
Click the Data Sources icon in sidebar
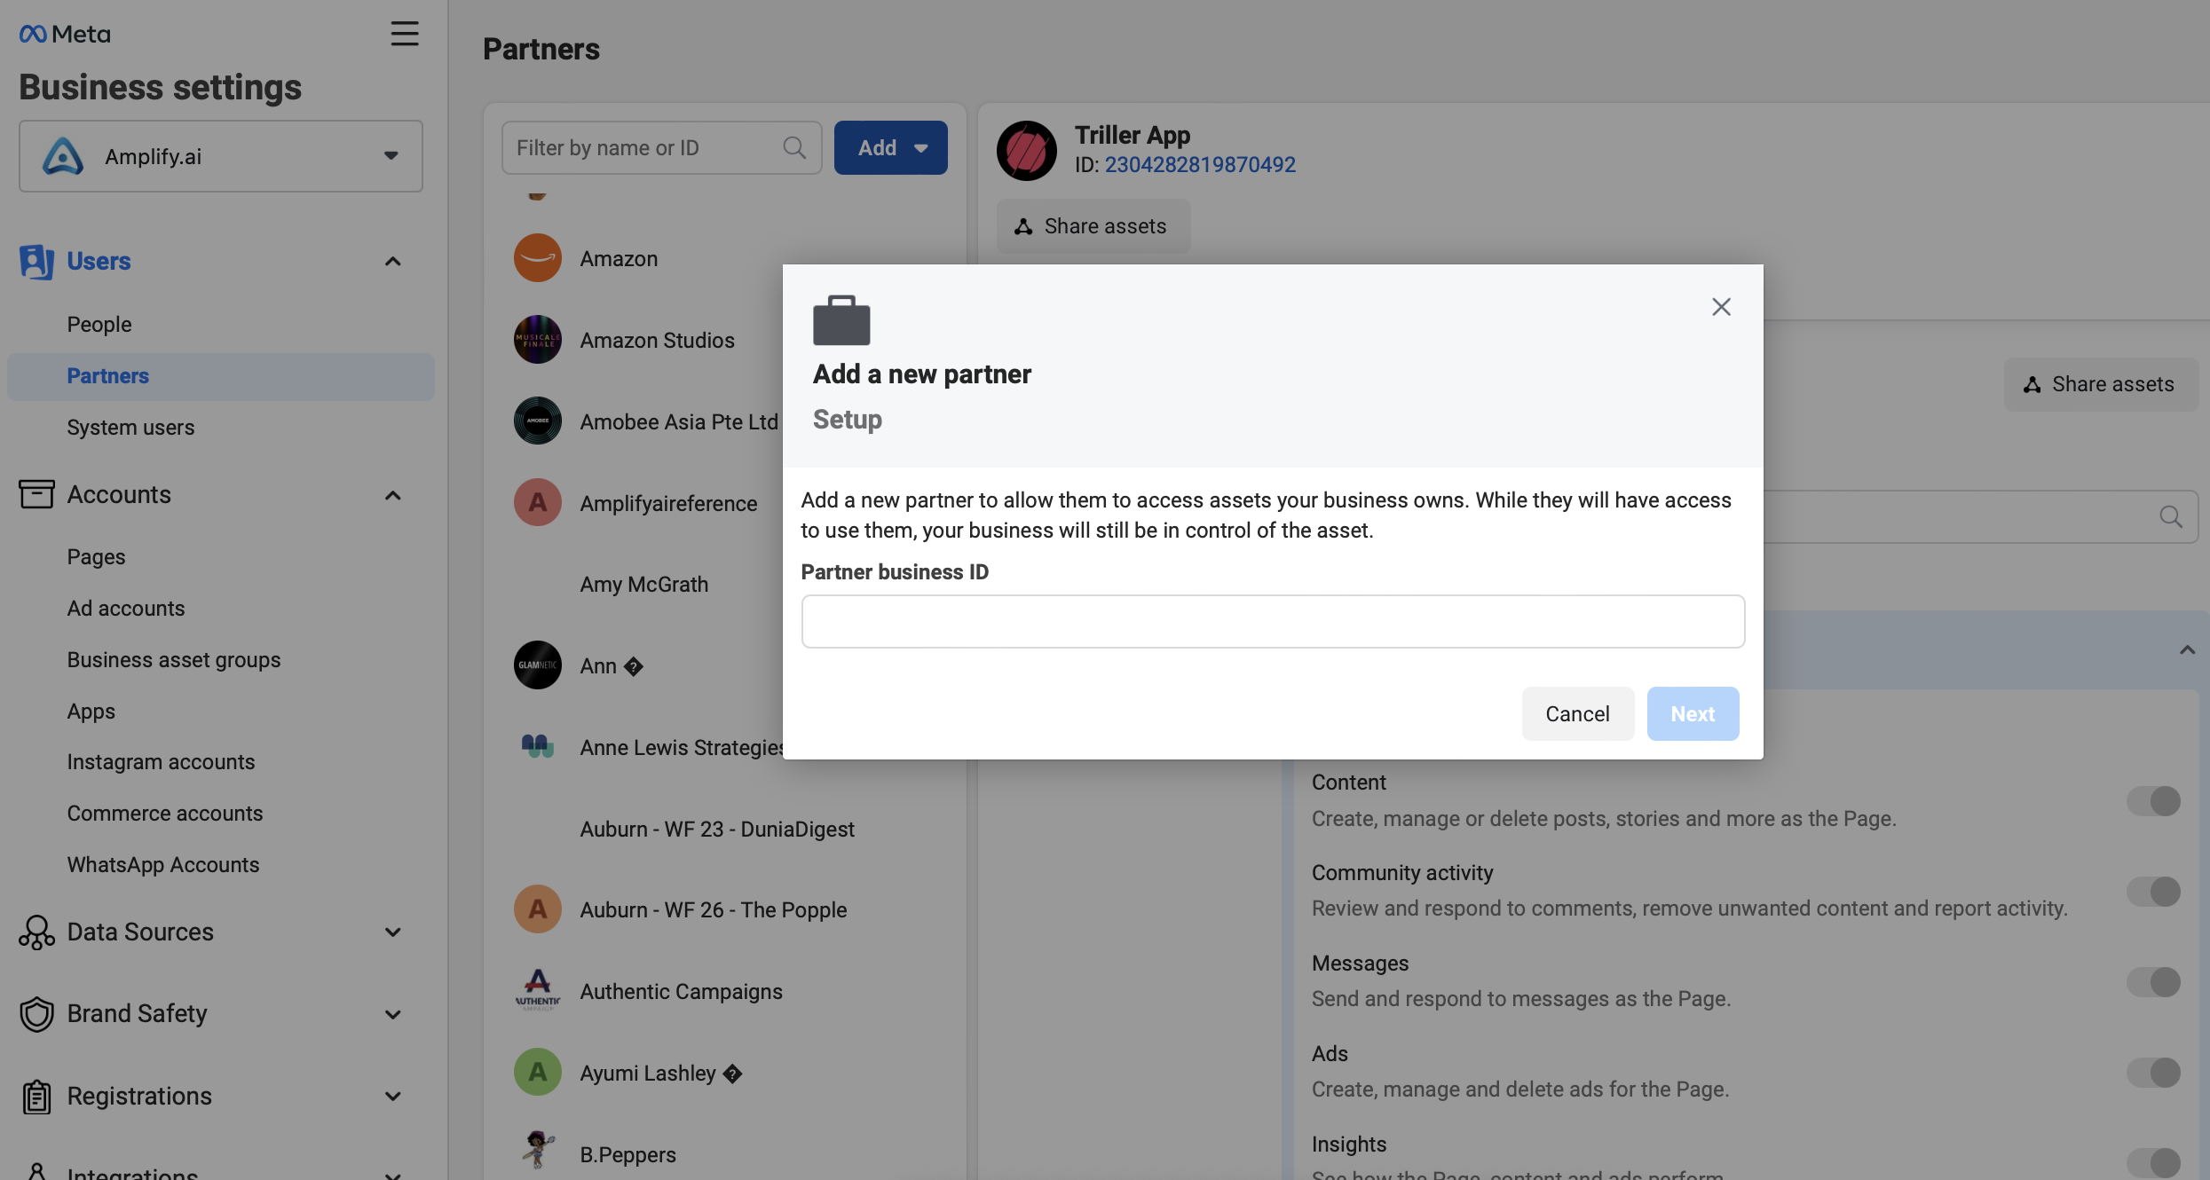tap(36, 932)
